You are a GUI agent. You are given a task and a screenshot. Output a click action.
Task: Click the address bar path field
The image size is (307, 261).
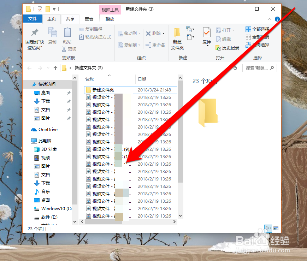(x=146, y=68)
